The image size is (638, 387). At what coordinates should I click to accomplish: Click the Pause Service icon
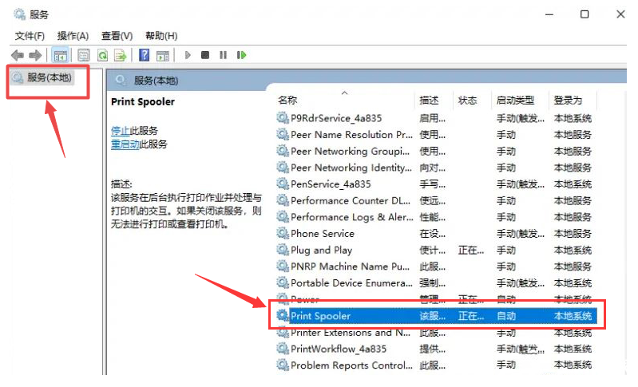(x=223, y=55)
